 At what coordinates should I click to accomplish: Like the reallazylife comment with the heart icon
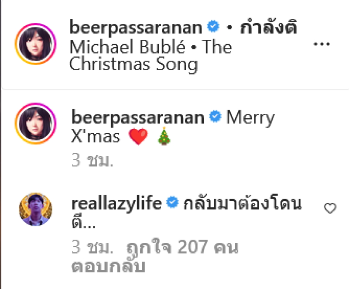click(x=330, y=208)
